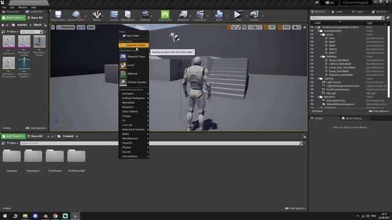
Task: Open the Animation submenu
Action: (x=134, y=94)
